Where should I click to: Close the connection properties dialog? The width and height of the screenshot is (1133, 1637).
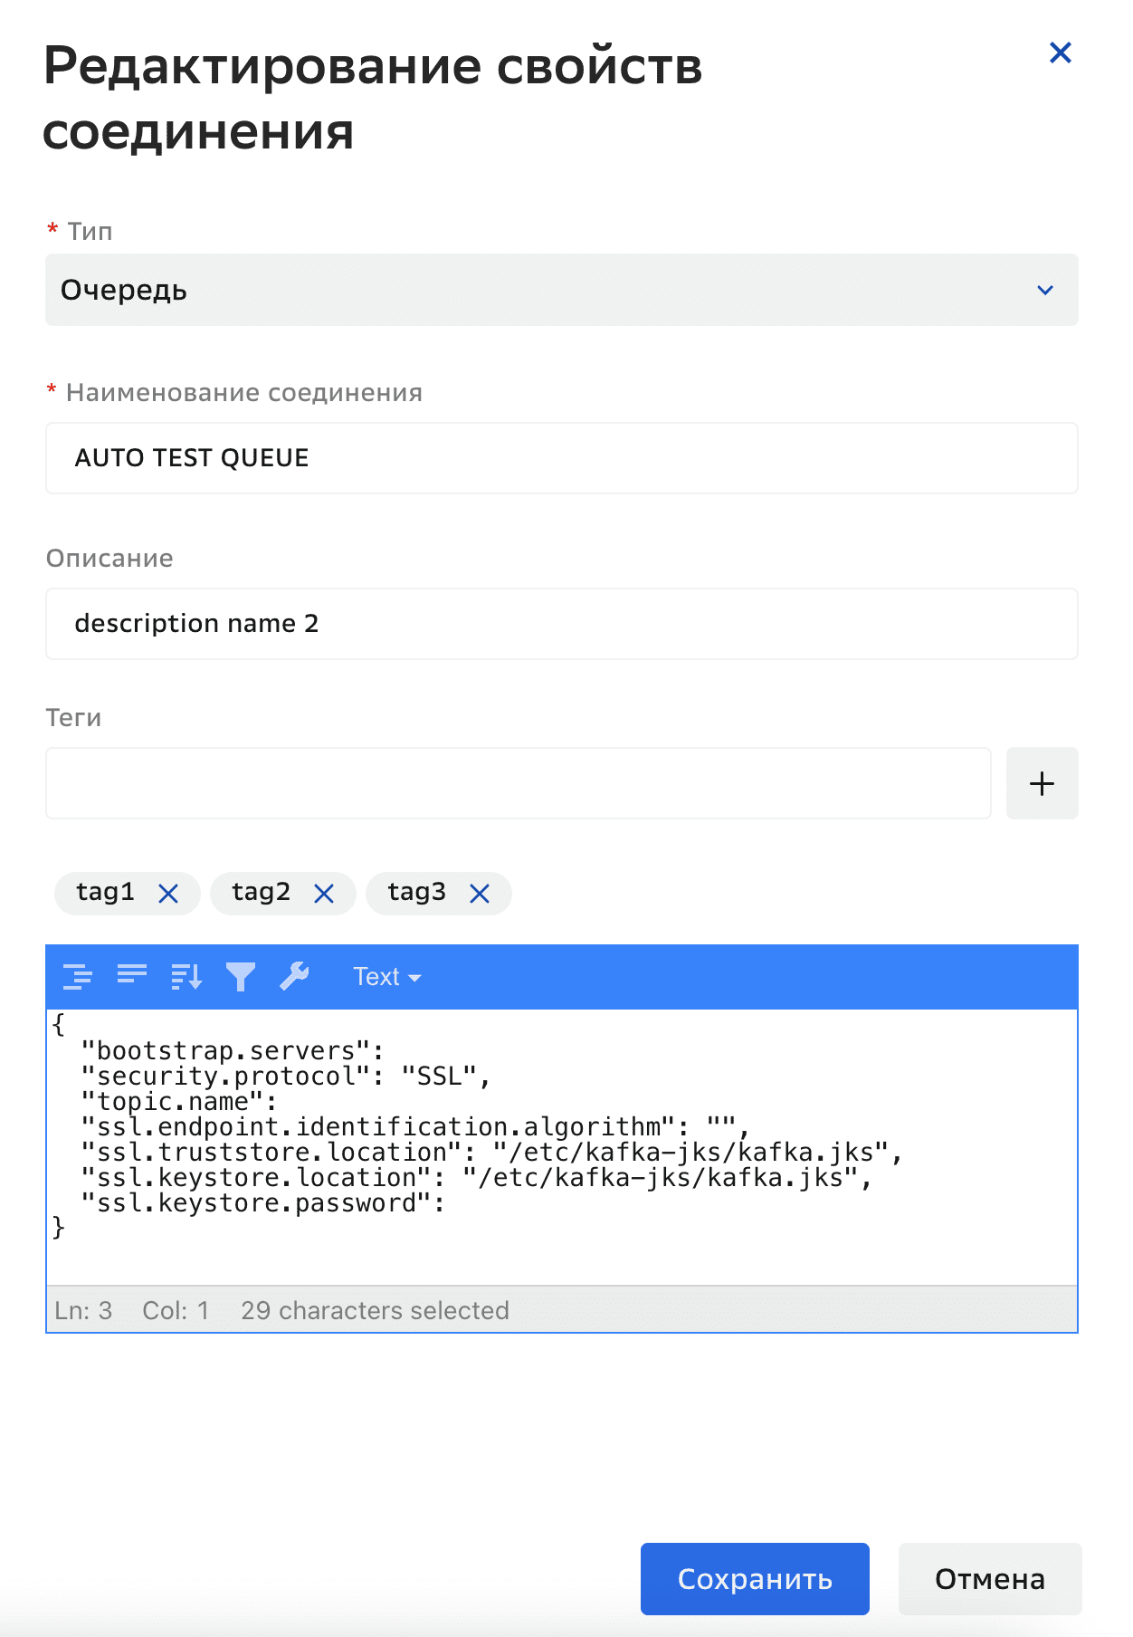point(1060,53)
